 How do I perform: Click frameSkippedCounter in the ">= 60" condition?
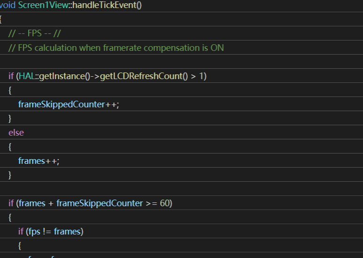[x=99, y=203]
